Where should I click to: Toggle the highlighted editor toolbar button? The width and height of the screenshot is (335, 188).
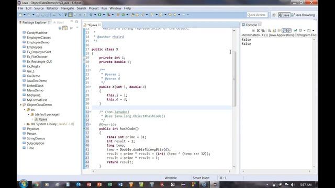coord(70,15)
